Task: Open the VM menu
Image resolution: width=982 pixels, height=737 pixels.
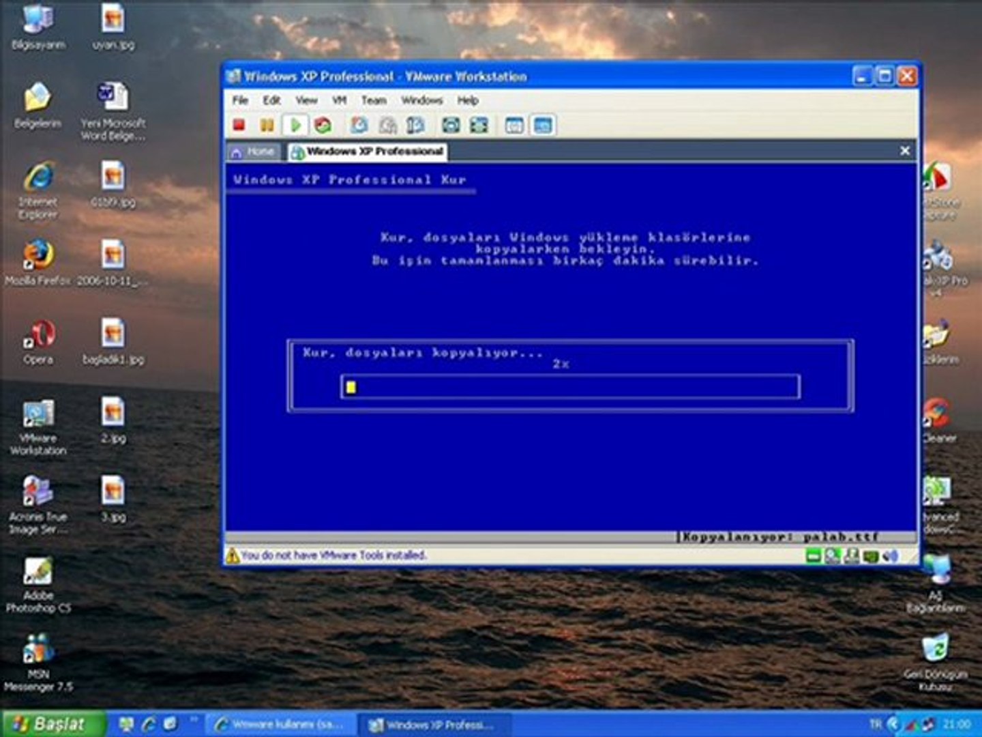Action: click(x=339, y=100)
